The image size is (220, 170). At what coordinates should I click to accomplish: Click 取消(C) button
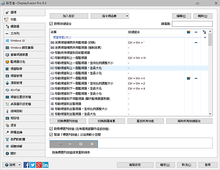pos(187,165)
